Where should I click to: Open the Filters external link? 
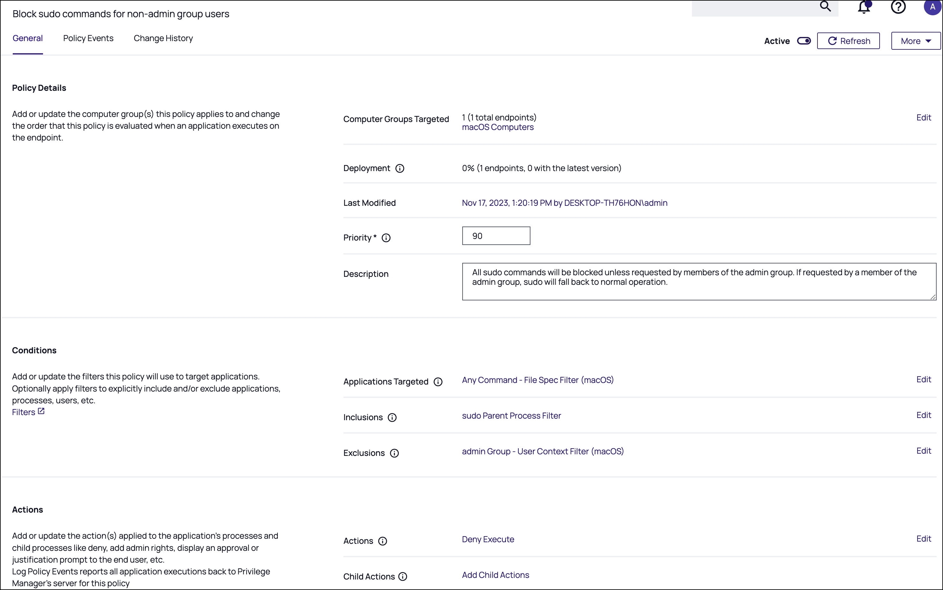[x=28, y=412]
